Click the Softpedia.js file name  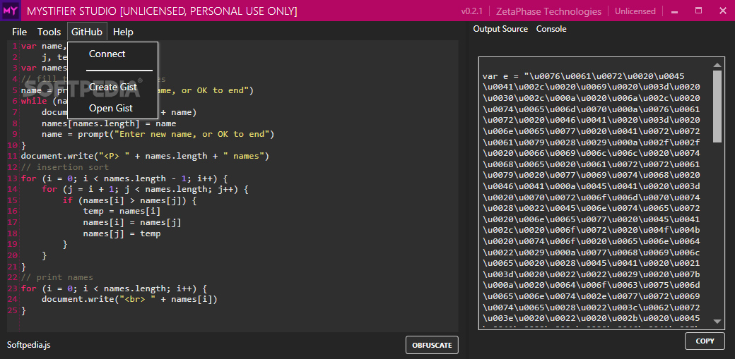(28, 345)
